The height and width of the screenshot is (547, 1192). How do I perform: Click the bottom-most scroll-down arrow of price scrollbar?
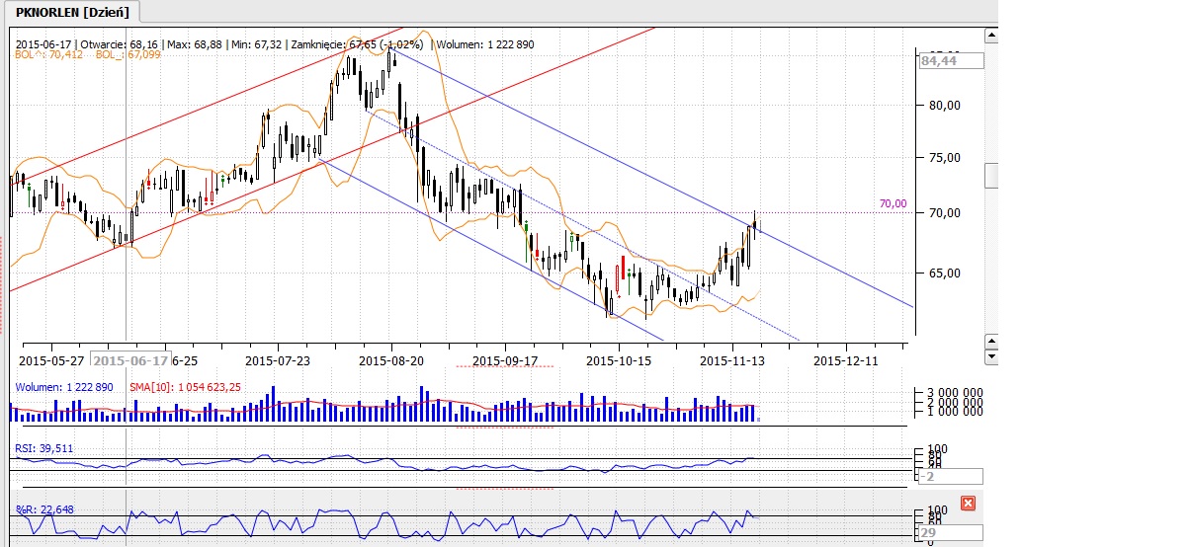[x=991, y=356]
